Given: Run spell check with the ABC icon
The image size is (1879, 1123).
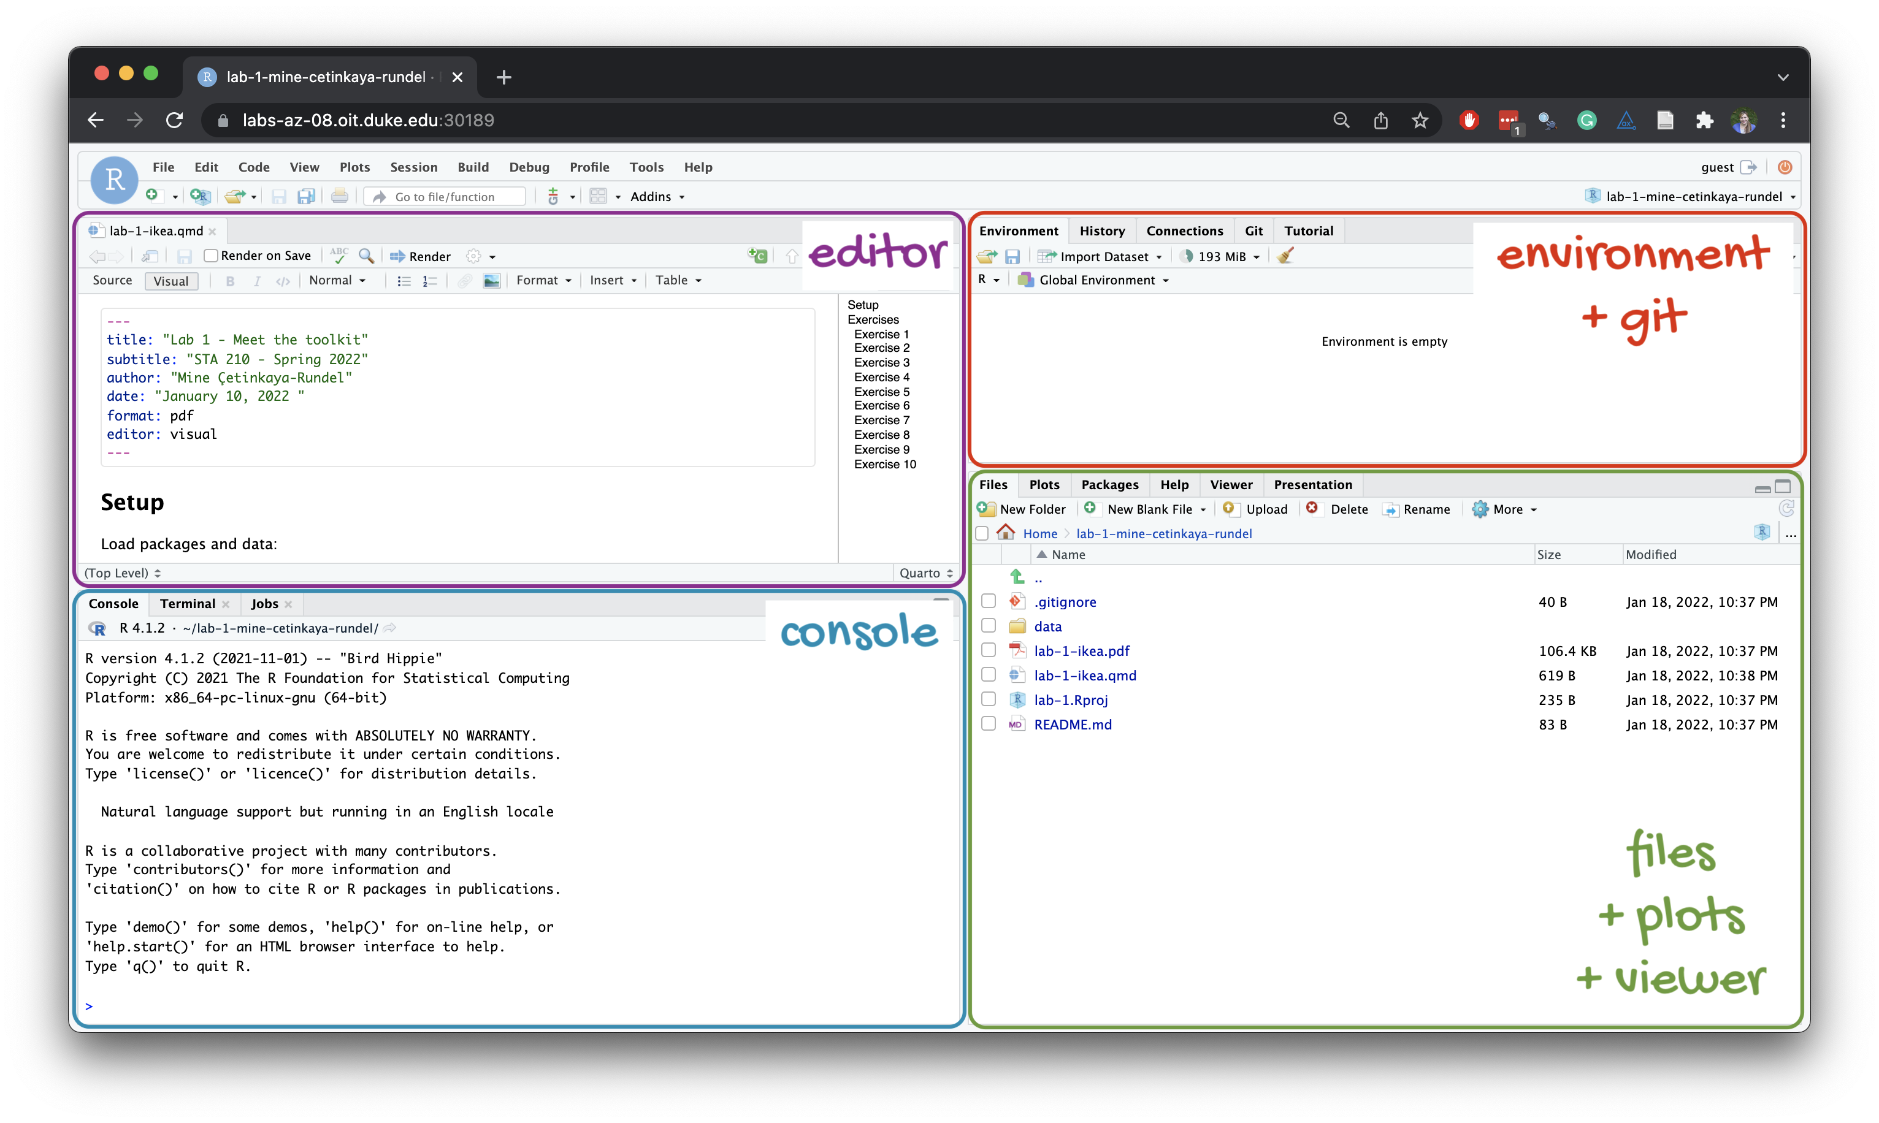Looking at the screenshot, I should [339, 256].
